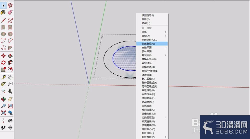Pick the Zoom Window tool
Image resolution: width=250 pixels, height=139 pixels.
pyautogui.click(x=10, y=106)
